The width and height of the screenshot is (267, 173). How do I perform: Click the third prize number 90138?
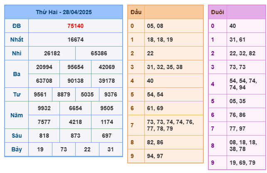tap(75, 81)
